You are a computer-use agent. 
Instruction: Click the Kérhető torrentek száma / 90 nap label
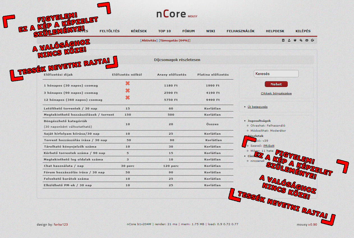75,153
